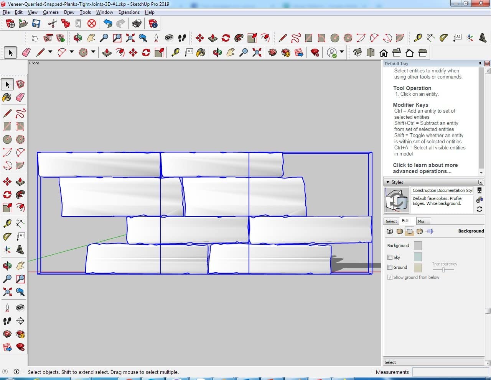Enable the Ground checkbox
This screenshot has height=380, width=491.
[390, 267]
